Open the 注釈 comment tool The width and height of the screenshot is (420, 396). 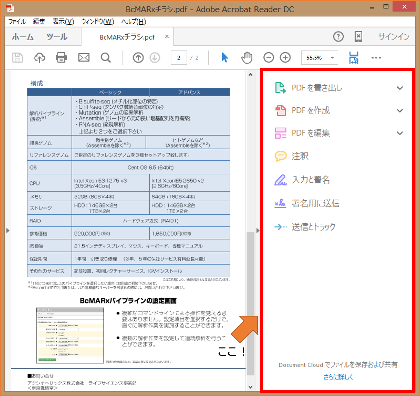tap(300, 156)
